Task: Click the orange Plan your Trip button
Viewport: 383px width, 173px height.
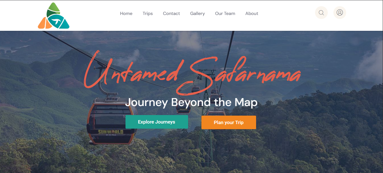Action: (229, 122)
